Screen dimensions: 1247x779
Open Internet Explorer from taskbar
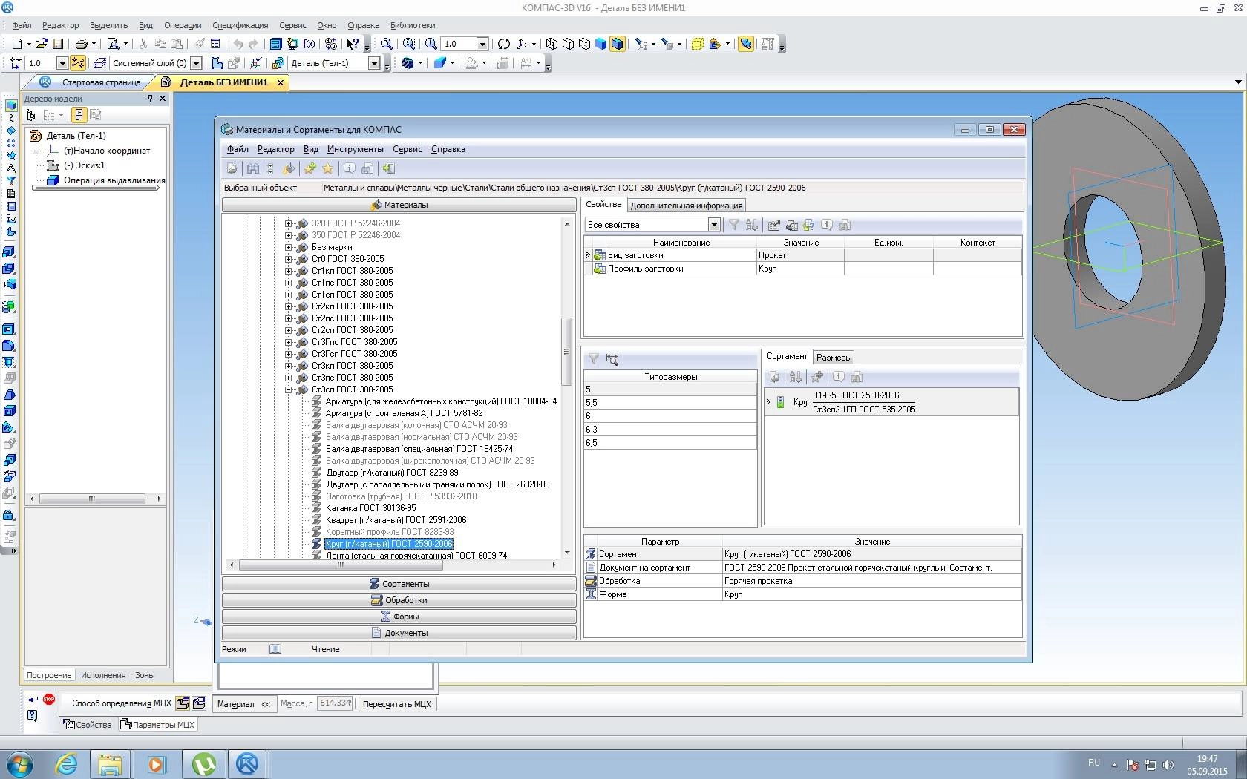pyautogui.click(x=66, y=763)
